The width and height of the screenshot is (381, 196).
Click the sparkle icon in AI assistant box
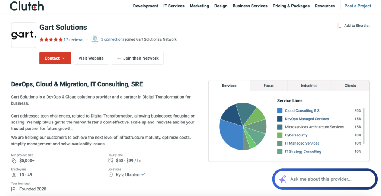[282, 179]
